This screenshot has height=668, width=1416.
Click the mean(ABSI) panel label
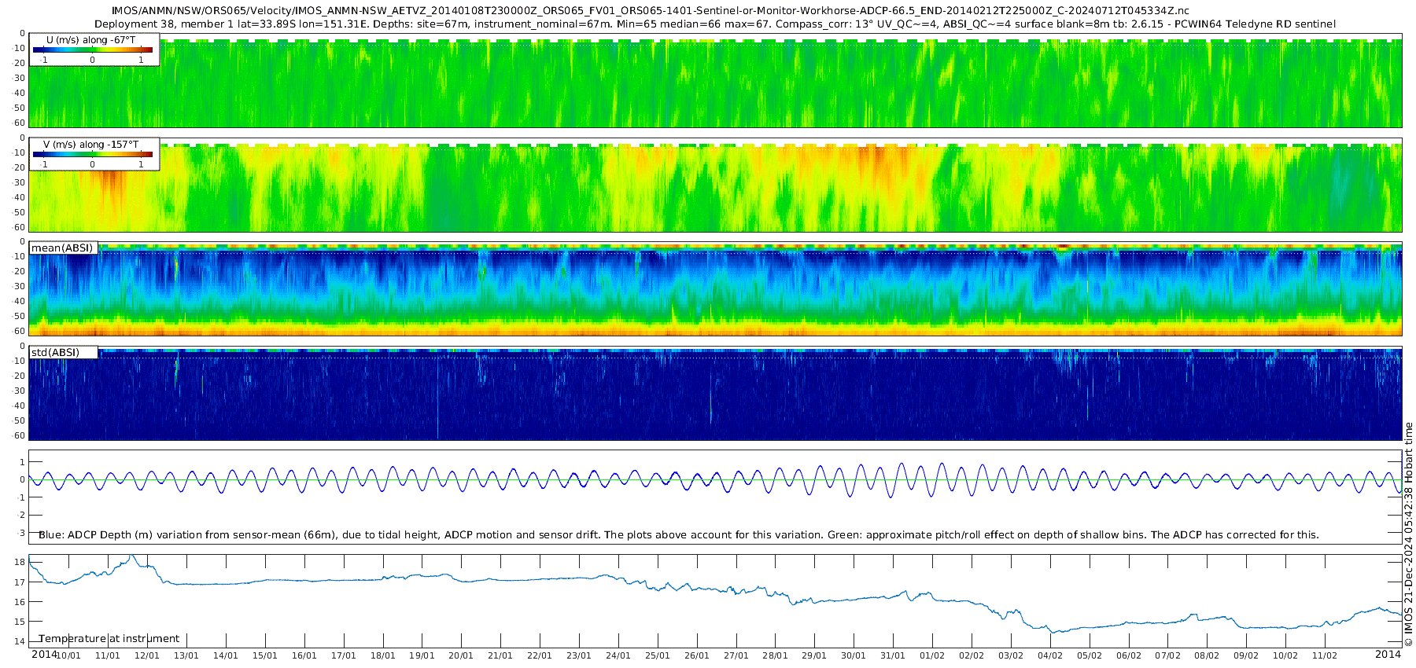pos(62,248)
